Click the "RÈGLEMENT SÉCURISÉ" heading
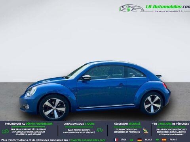This screenshot has width=190, height=142. (x=127, y=124)
